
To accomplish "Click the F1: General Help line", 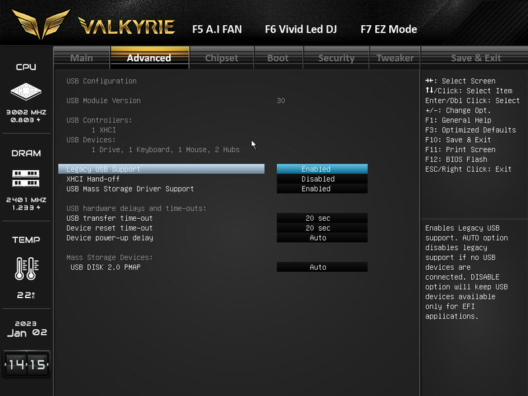I will pyautogui.click(x=458, y=120).
